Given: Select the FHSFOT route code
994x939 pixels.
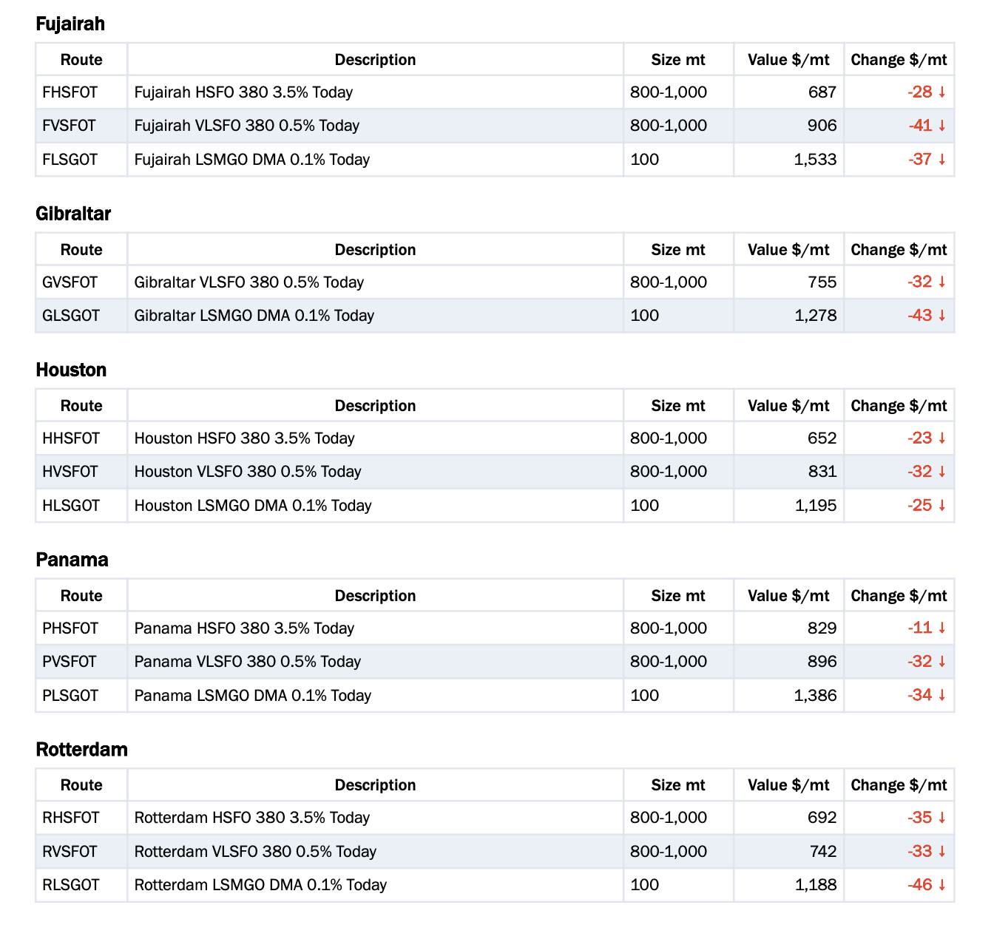Looking at the screenshot, I should 70,92.
